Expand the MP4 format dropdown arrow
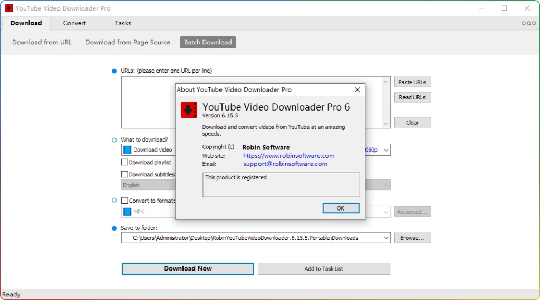Image resolution: width=540 pixels, height=300 pixels. point(386,212)
